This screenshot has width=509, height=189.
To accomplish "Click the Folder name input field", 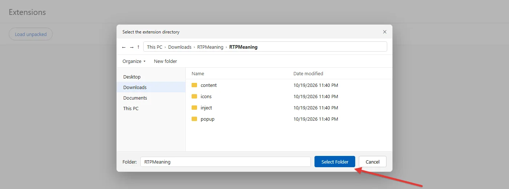I will click(225, 162).
